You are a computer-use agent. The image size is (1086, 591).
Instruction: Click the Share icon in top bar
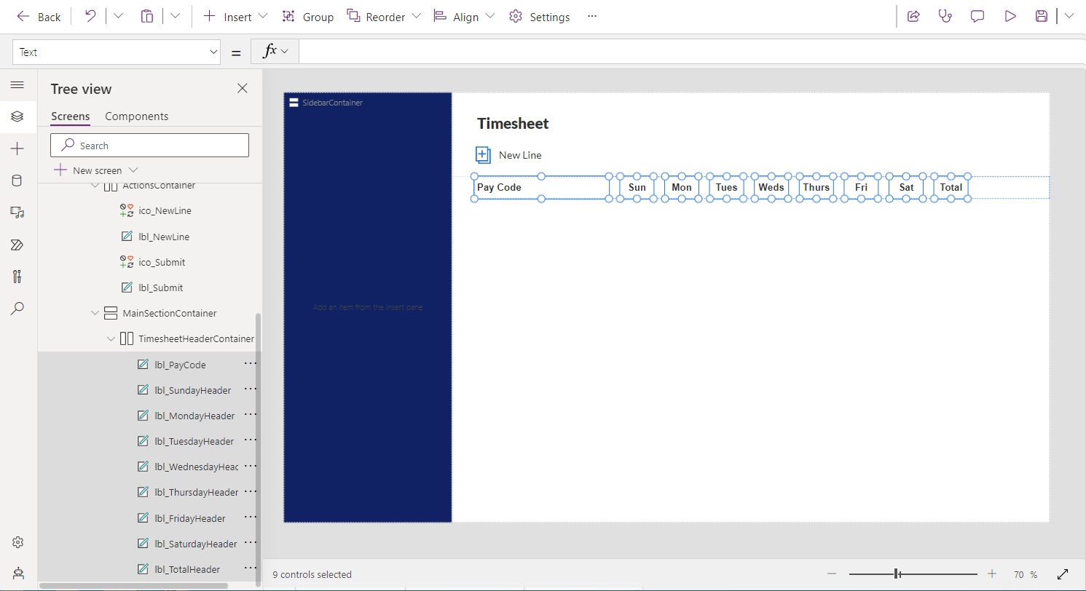click(x=913, y=16)
